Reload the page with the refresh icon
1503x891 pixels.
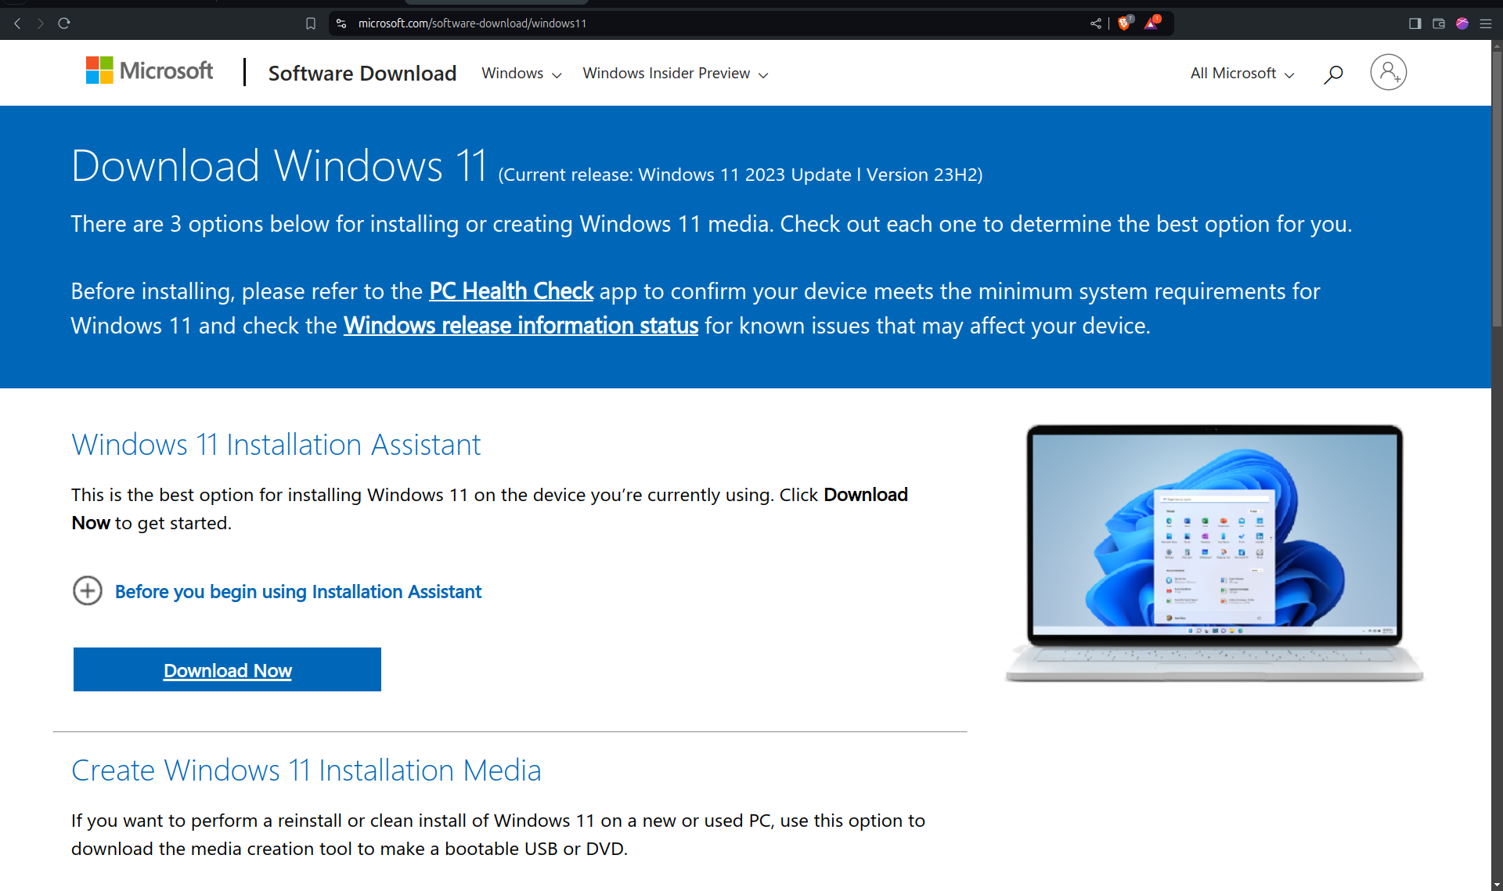click(x=64, y=23)
